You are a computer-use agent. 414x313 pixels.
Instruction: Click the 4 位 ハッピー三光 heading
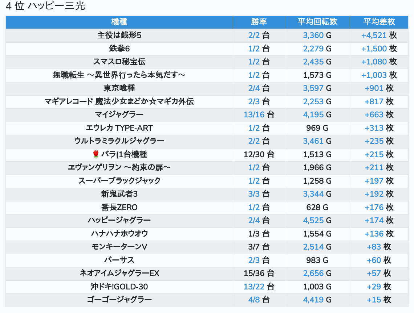pyautogui.click(x=45, y=6)
